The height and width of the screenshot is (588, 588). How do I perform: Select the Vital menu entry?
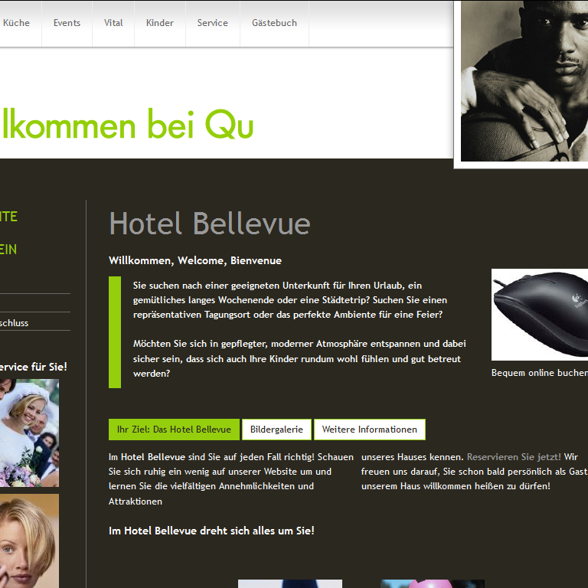(113, 23)
